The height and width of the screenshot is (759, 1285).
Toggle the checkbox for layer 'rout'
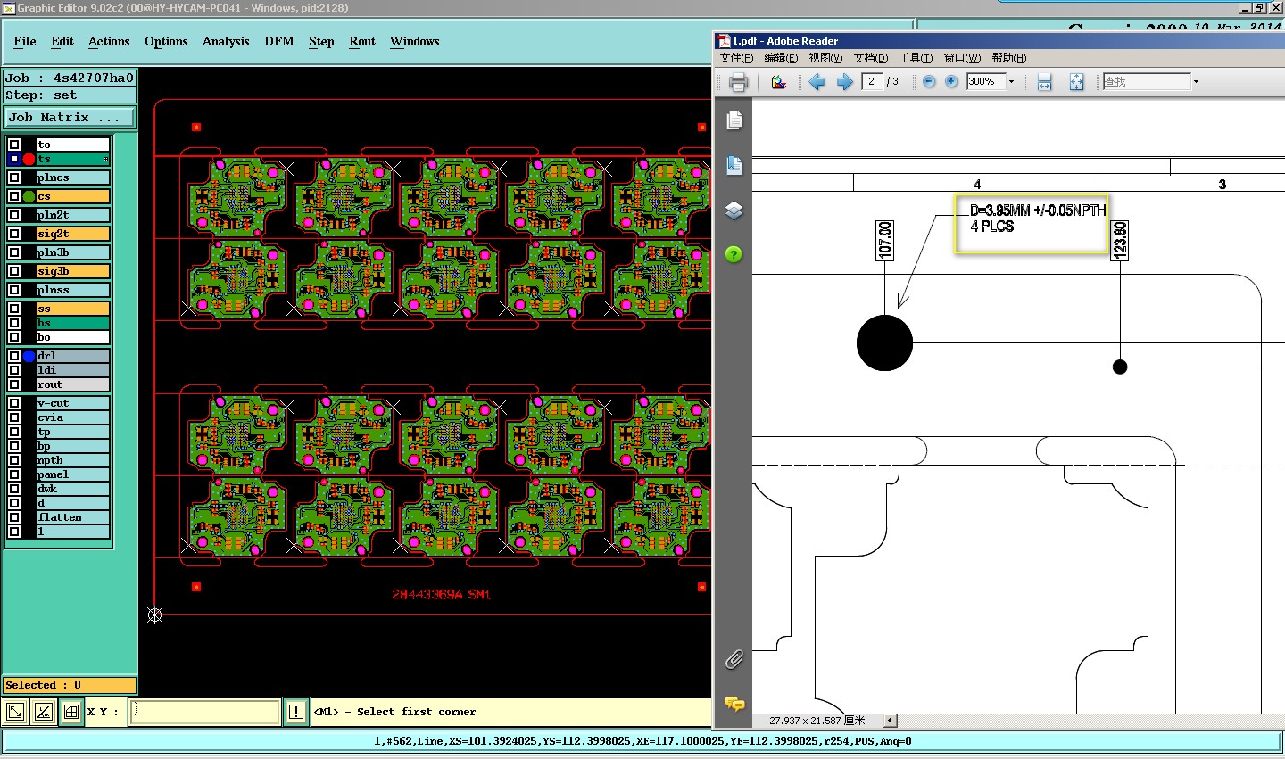pos(14,384)
